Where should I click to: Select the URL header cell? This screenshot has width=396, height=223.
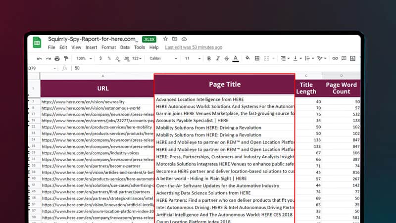pos(97,89)
